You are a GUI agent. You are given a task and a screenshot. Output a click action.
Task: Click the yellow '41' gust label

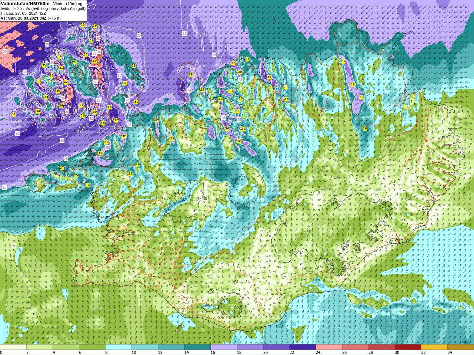pyautogui.click(x=61, y=68)
